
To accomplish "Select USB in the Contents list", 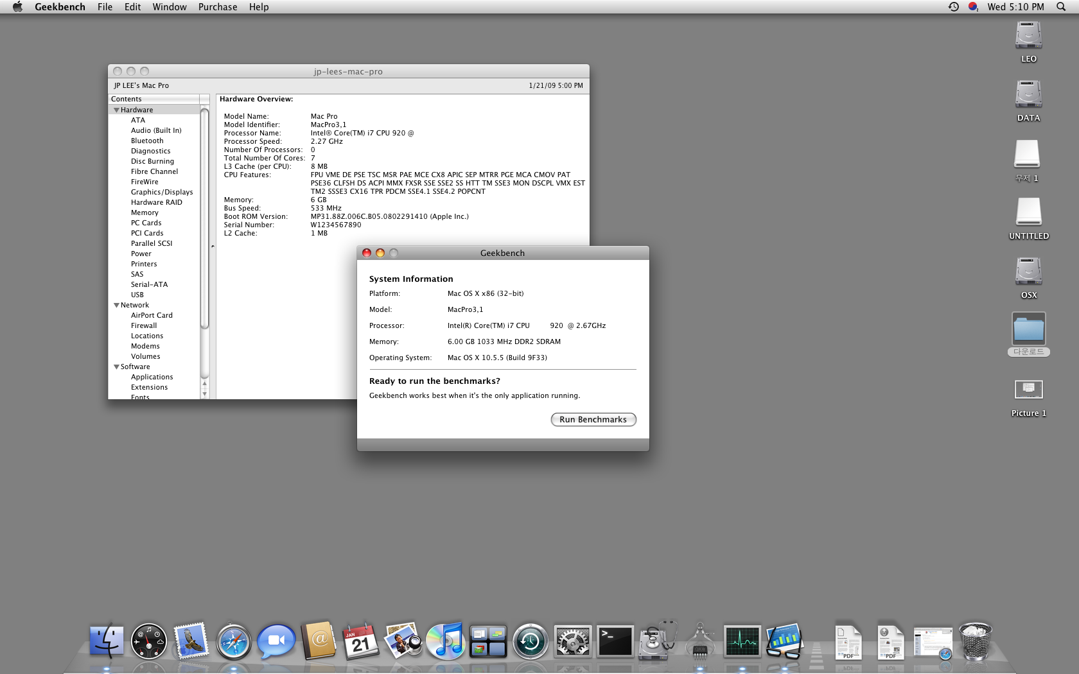I will tap(137, 295).
